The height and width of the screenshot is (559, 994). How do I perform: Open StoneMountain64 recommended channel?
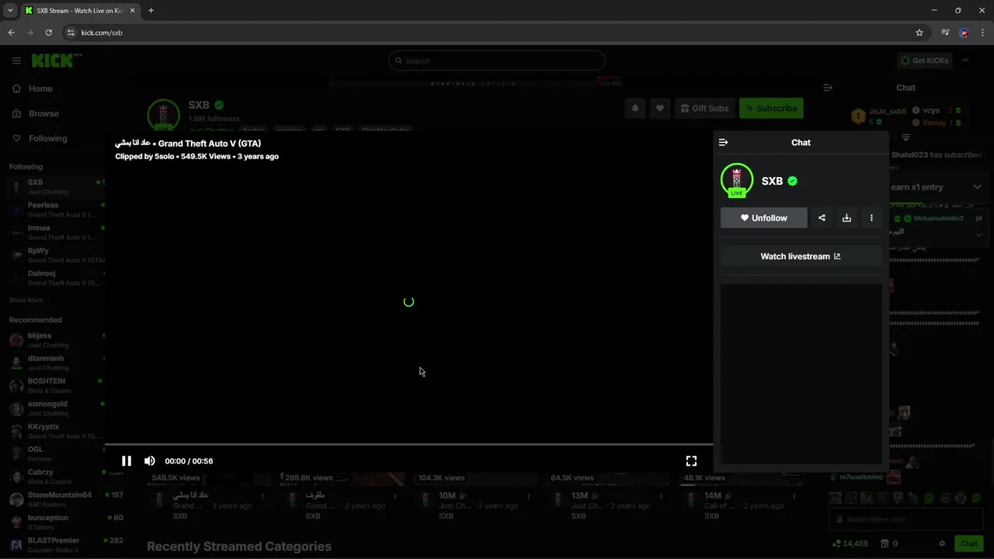click(65, 499)
